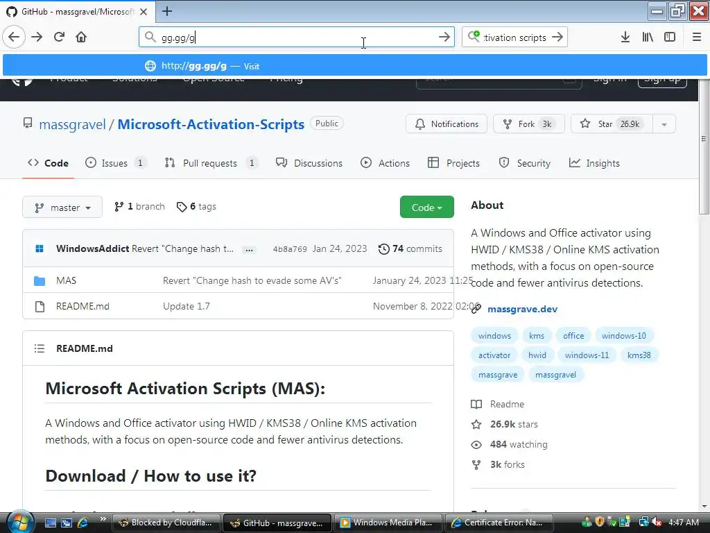Switch to the Projects tab
710x533 pixels.
point(453,163)
